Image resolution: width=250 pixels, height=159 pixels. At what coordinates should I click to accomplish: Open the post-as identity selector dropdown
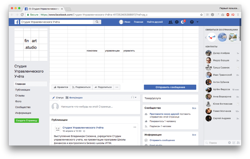134,97
